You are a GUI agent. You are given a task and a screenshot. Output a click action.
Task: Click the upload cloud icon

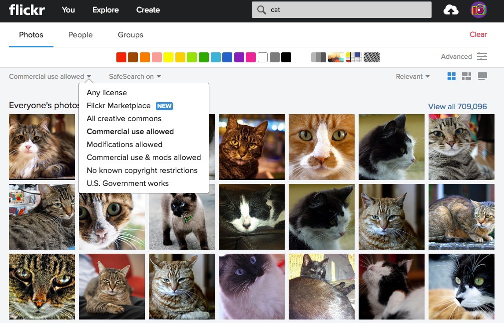(x=451, y=10)
